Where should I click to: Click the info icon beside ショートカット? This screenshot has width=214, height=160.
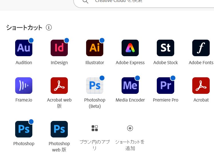point(49,28)
